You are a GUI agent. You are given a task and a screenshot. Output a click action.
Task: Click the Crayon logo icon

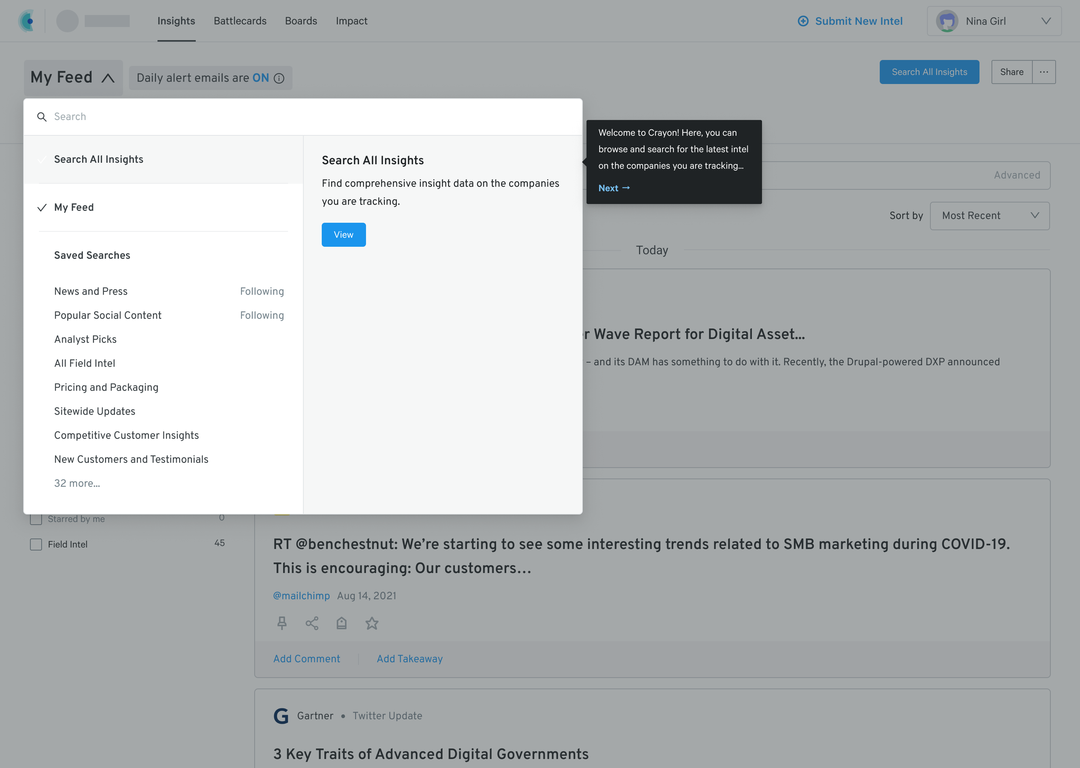[27, 21]
